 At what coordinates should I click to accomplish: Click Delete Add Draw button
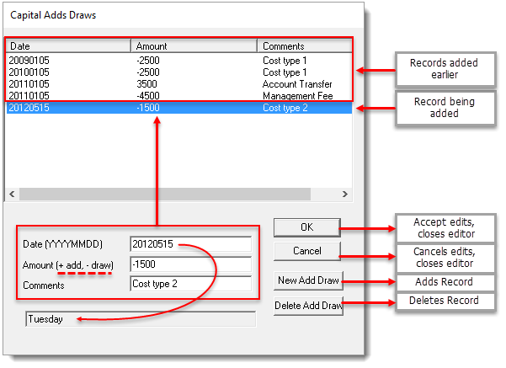pyautogui.click(x=308, y=307)
